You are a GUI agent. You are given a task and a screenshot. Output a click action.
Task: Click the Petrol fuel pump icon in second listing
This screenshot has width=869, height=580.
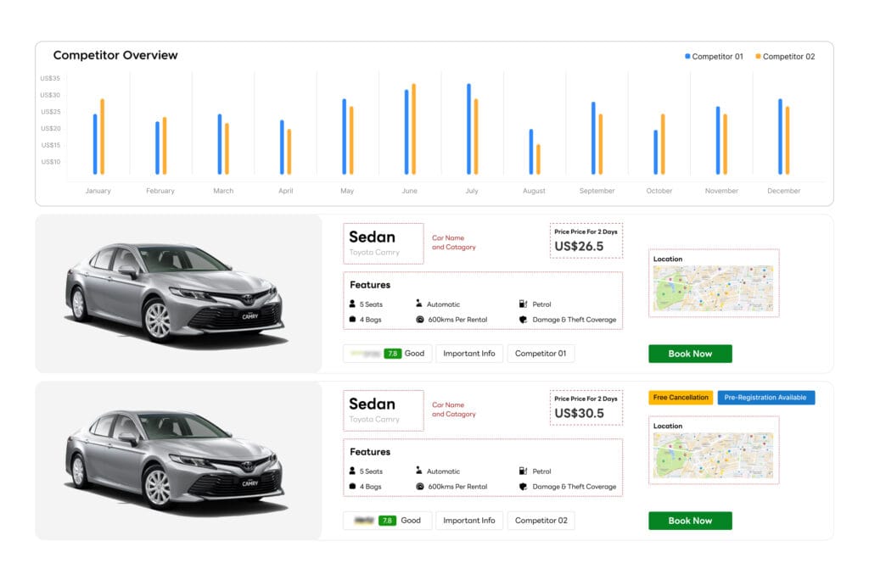[x=523, y=471]
